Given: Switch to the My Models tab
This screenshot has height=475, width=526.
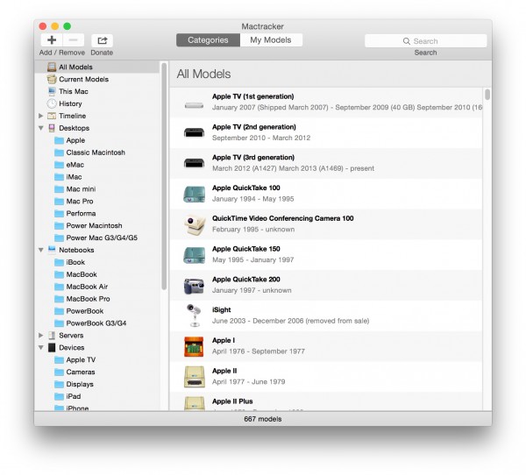Looking at the screenshot, I should click(x=271, y=40).
